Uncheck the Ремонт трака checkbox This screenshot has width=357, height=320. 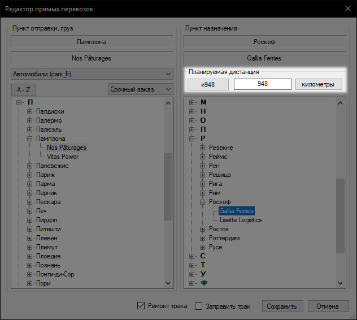click(x=141, y=306)
